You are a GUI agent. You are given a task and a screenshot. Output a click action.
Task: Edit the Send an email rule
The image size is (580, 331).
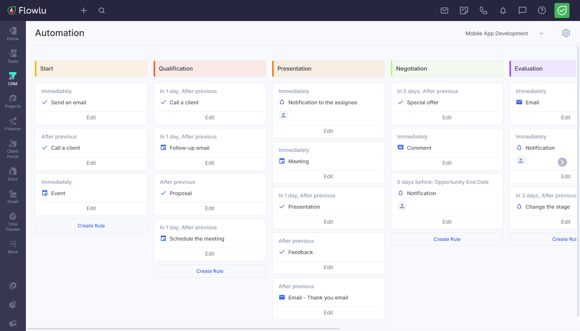tap(91, 117)
